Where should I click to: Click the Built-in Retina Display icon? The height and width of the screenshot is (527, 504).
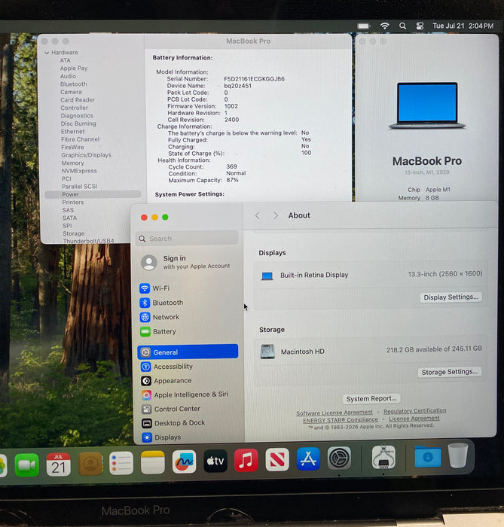tap(267, 276)
